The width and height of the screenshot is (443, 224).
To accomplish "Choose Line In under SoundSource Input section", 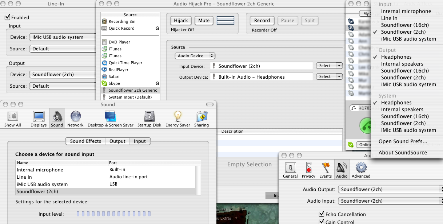I will click(406, 18).
